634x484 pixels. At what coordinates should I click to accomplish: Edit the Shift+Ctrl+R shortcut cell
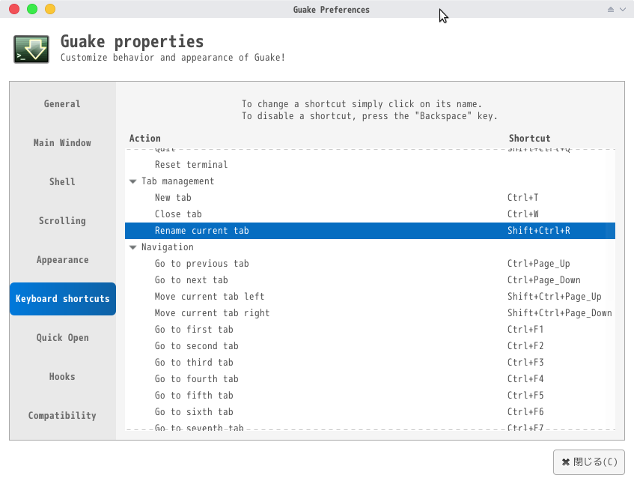pyautogui.click(x=539, y=231)
